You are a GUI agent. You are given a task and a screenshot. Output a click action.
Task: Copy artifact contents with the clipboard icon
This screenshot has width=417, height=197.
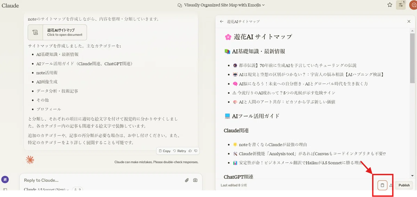[x=382, y=185]
